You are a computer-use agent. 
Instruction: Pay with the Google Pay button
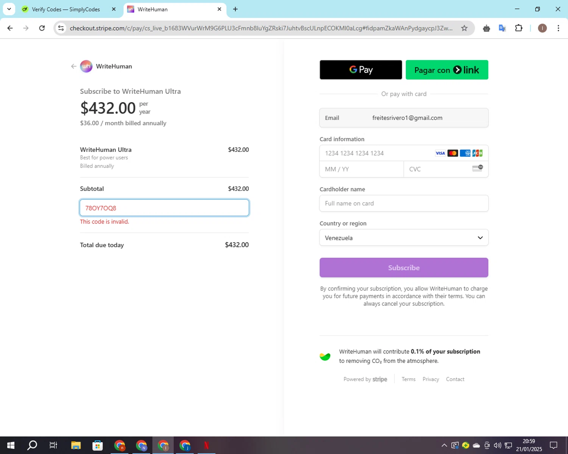360,70
